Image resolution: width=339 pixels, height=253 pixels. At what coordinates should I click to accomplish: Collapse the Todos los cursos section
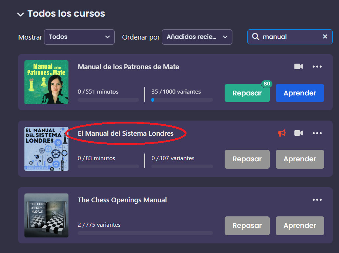[20, 14]
